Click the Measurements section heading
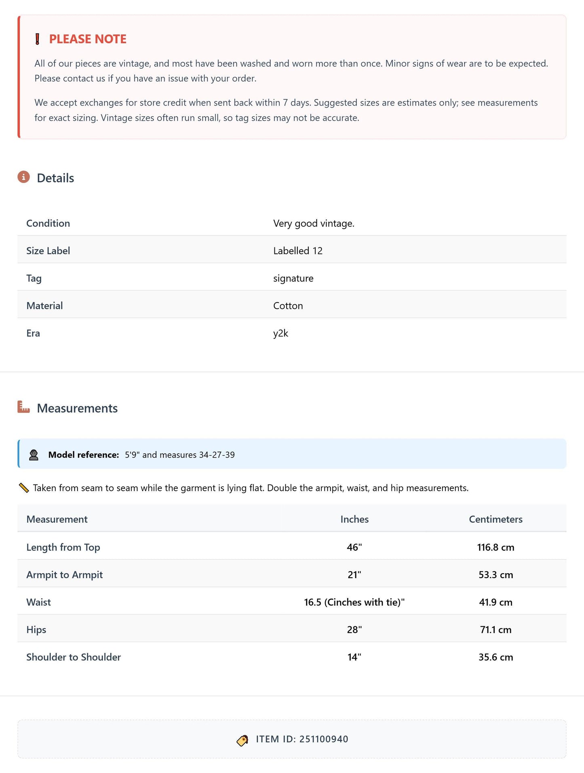 pos(77,408)
